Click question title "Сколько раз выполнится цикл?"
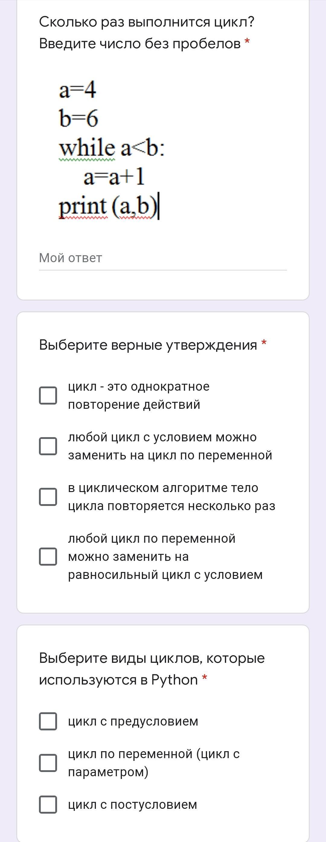 click(x=146, y=22)
